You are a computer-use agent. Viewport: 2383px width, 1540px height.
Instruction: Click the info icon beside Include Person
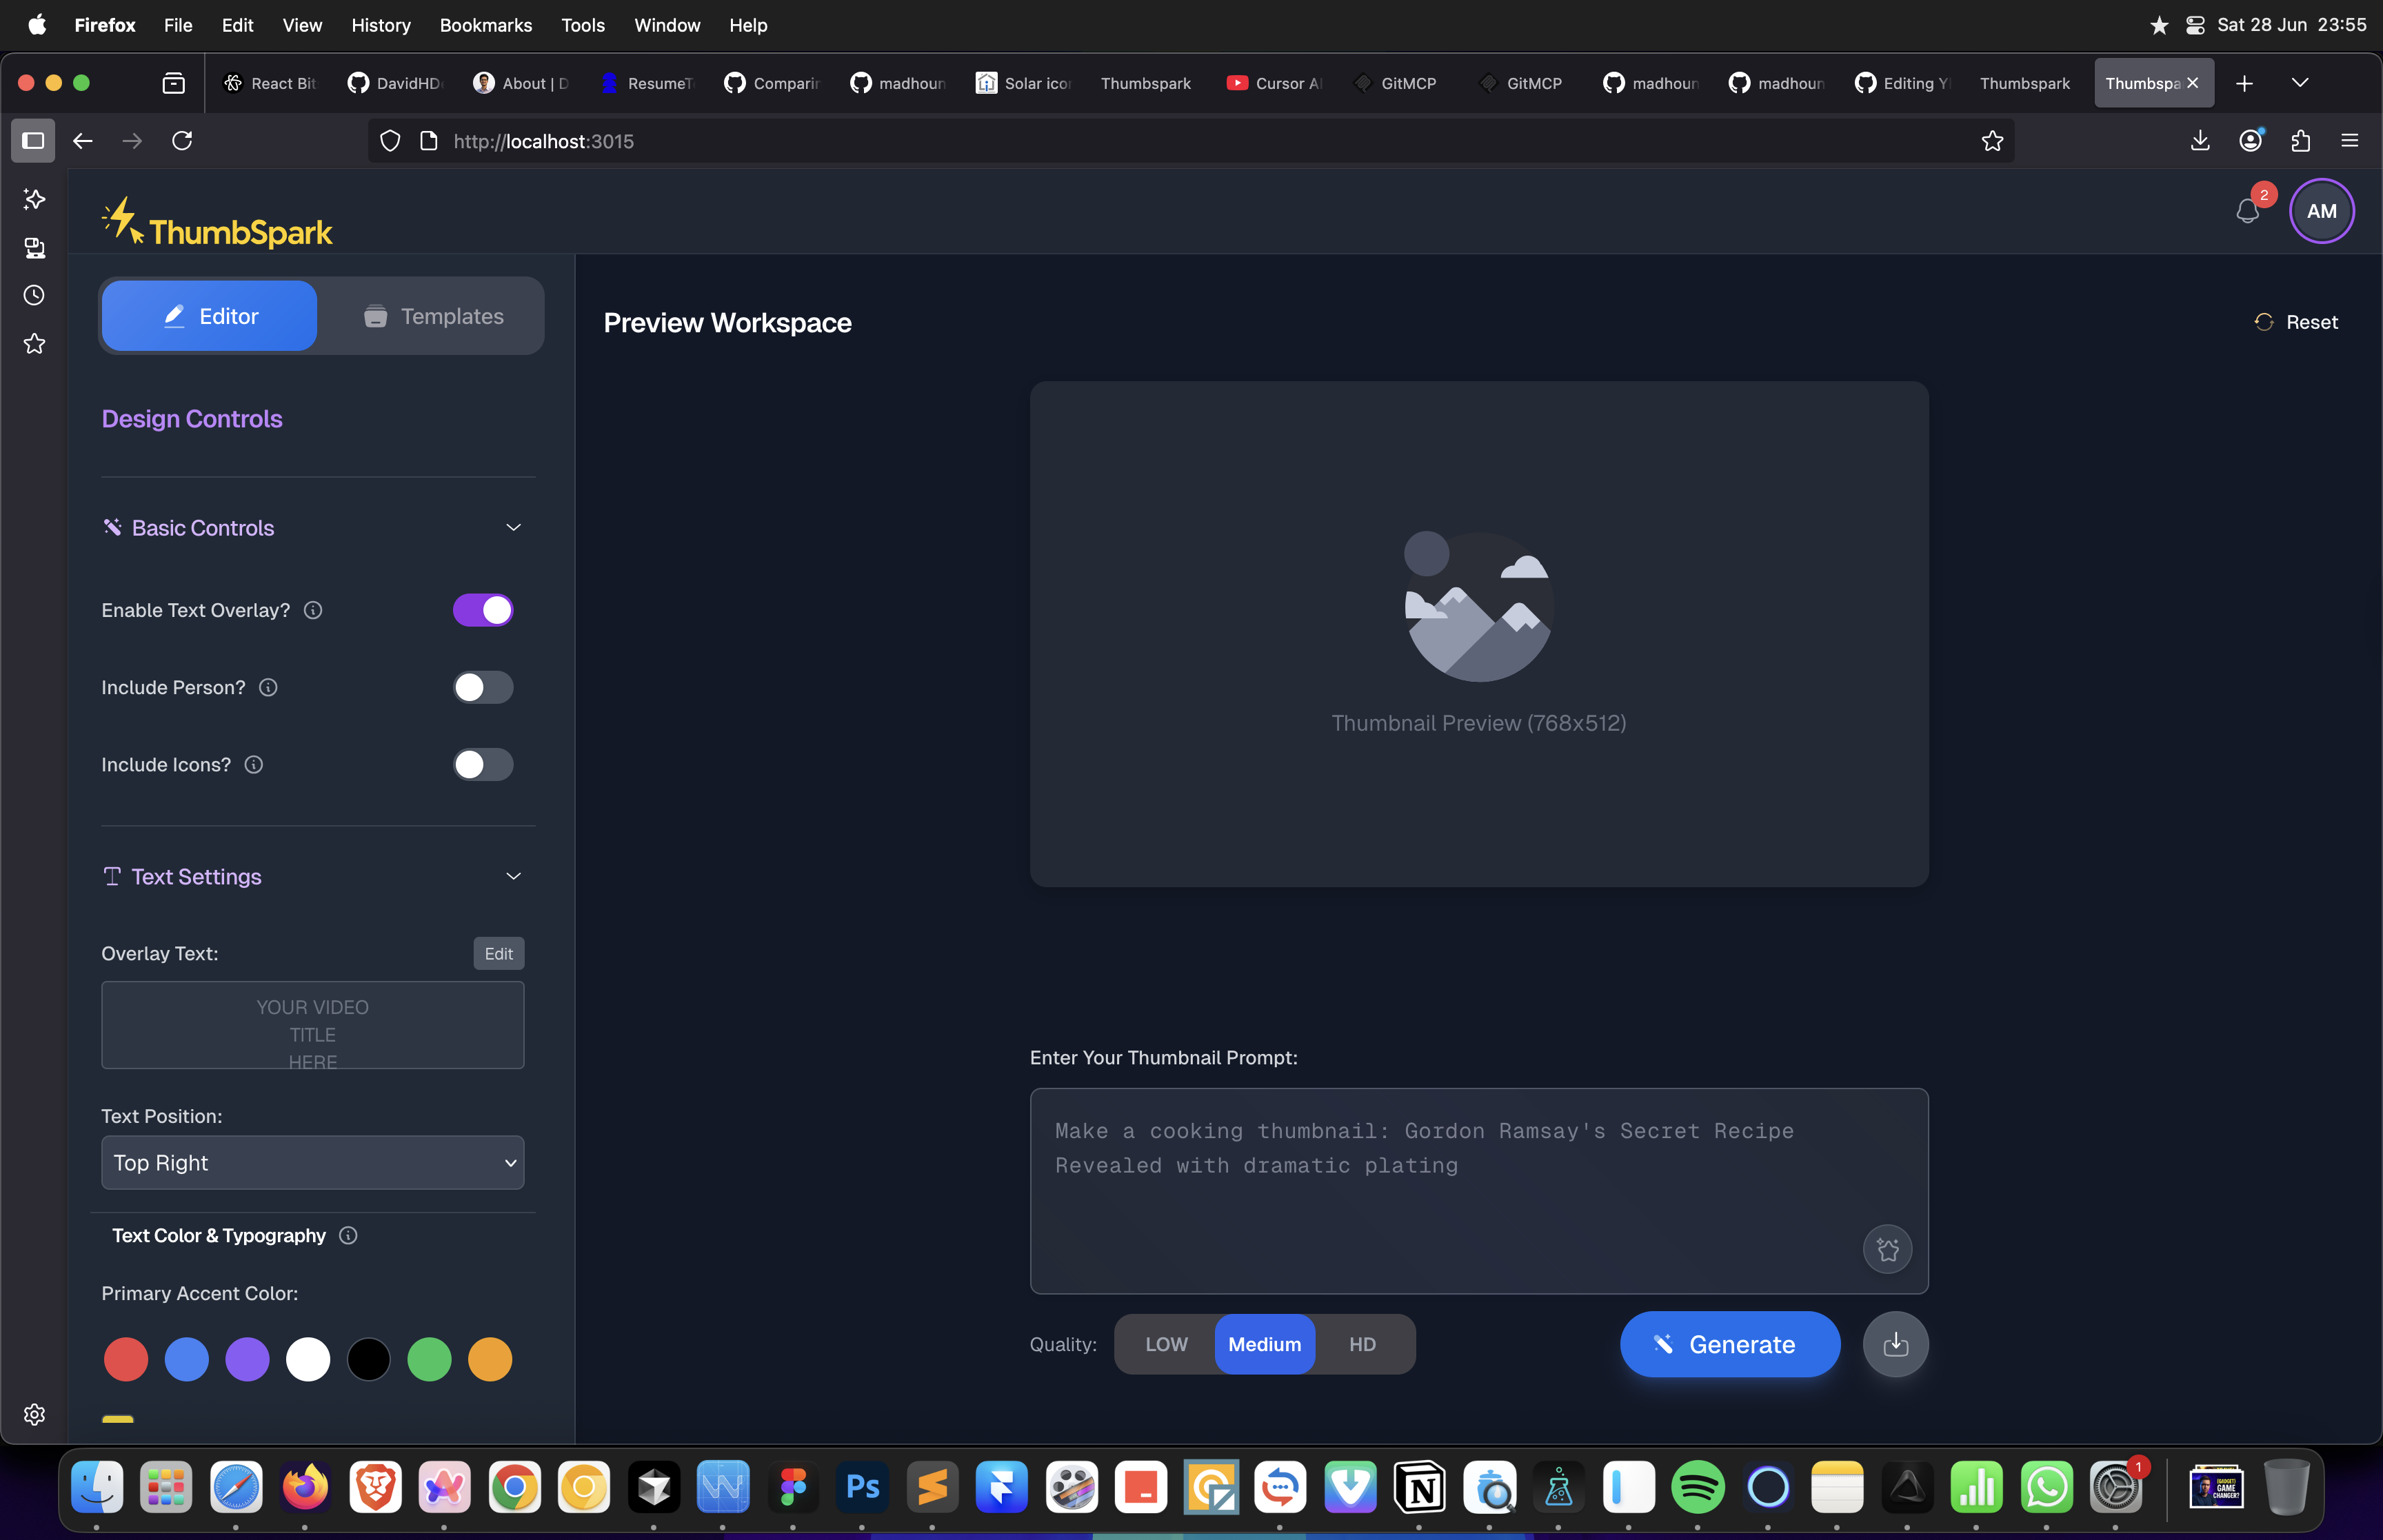[x=268, y=687]
